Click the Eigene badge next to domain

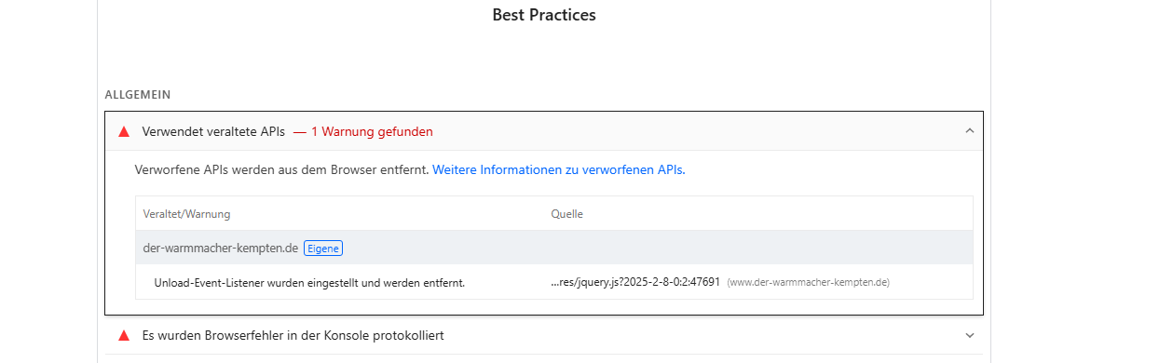(x=323, y=248)
